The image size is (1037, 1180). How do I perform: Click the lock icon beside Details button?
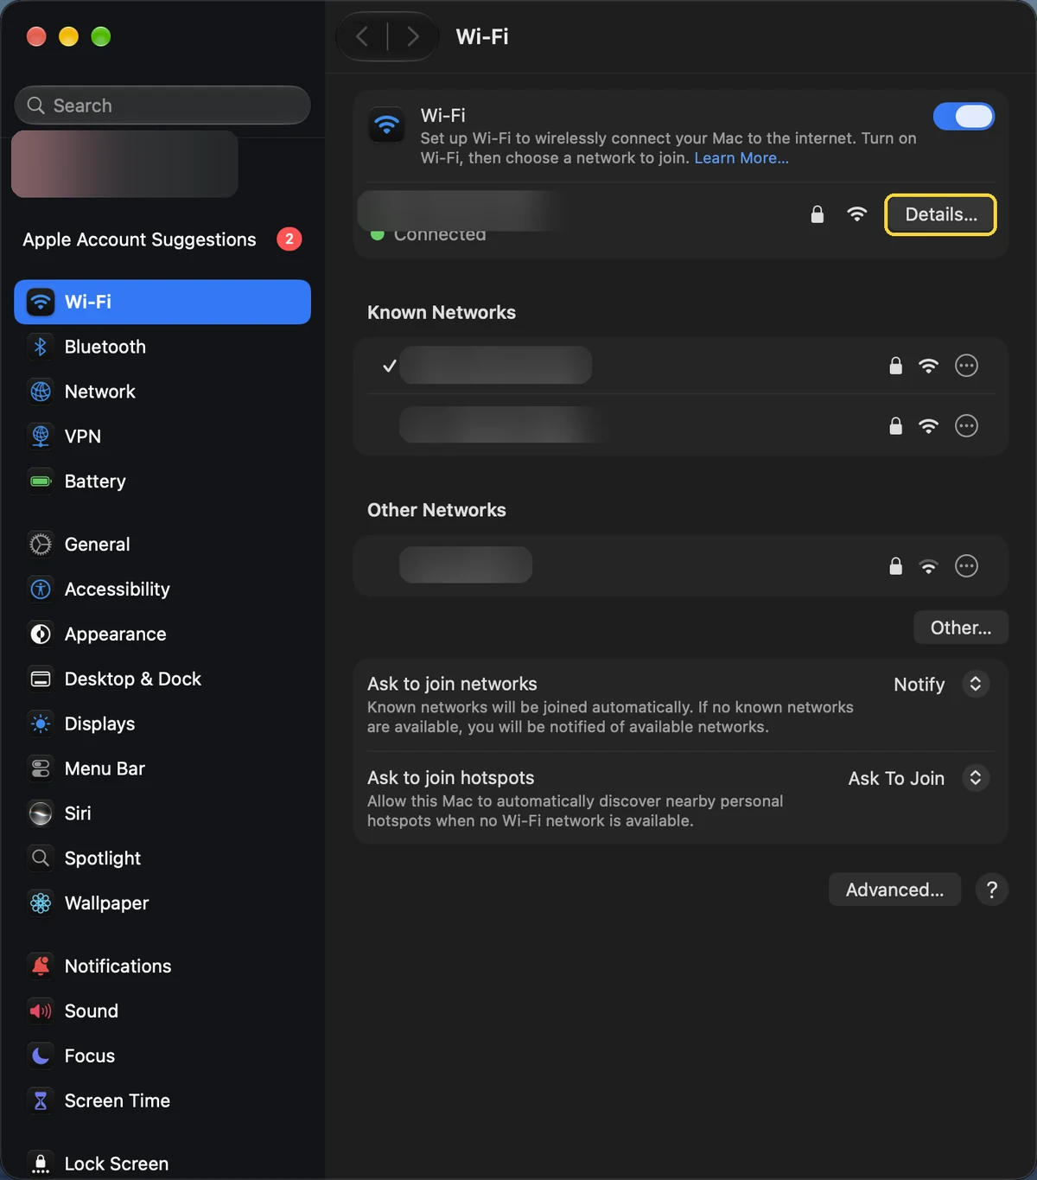click(x=818, y=214)
